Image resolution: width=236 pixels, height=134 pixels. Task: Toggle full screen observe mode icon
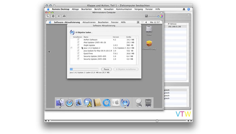[x=58, y=16]
